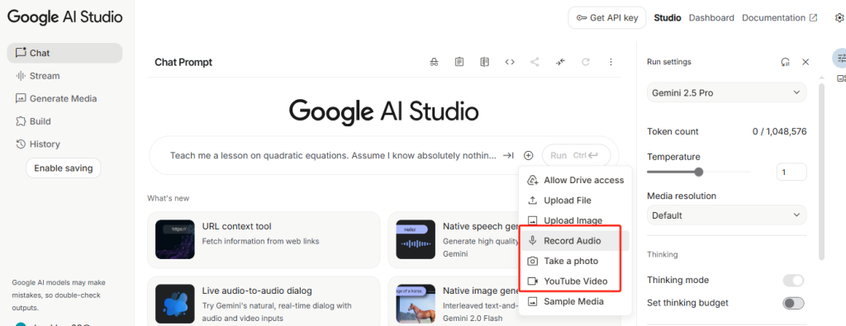Image resolution: width=846 pixels, height=326 pixels.
Task: Close the Run settings panel
Action: pyautogui.click(x=806, y=62)
